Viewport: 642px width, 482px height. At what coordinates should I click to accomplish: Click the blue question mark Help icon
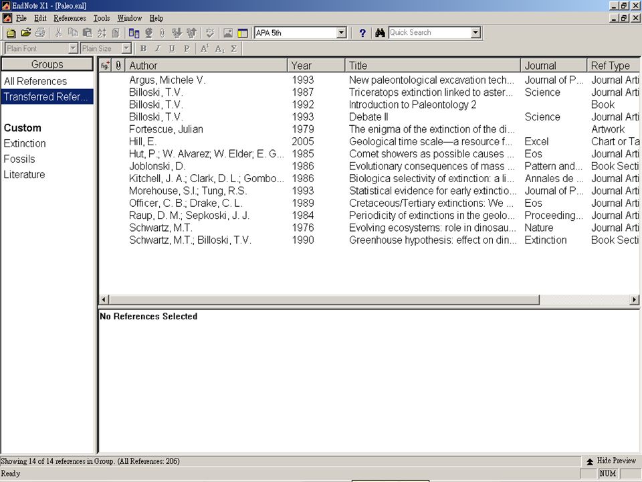pos(362,33)
